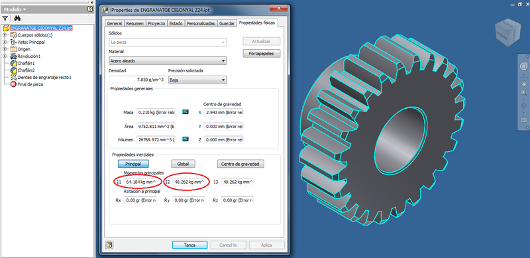Click the I1 principal moment field
This screenshot has height=258, width=530.
tap(140, 182)
